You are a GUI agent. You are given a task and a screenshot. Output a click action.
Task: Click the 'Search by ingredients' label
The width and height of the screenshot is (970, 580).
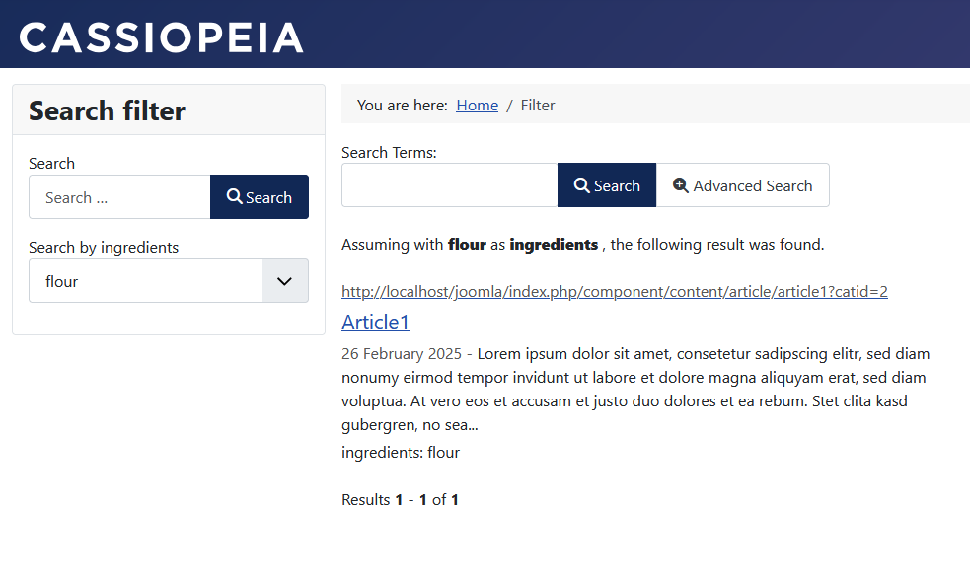pyautogui.click(x=104, y=247)
